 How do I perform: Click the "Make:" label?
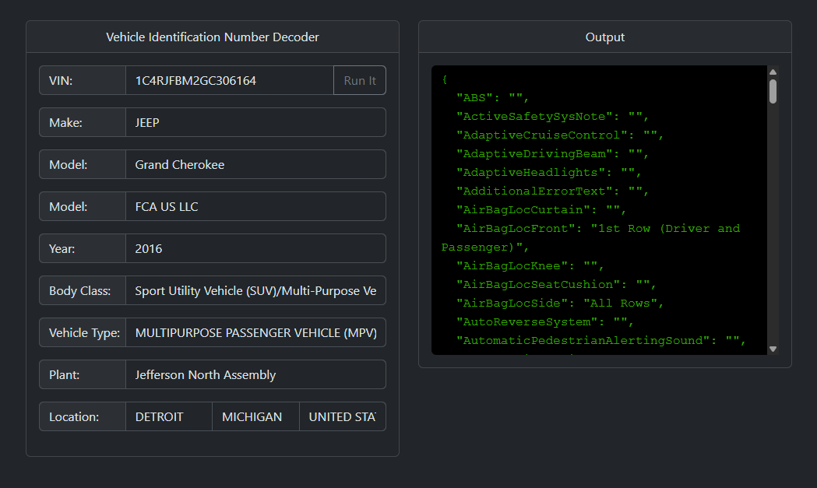(65, 123)
